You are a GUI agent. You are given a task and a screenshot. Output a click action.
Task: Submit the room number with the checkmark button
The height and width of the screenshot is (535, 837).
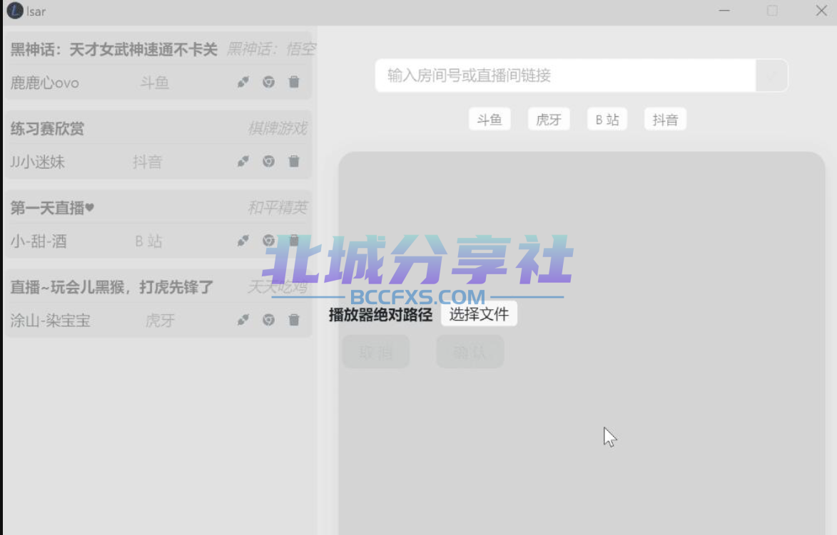pos(772,76)
